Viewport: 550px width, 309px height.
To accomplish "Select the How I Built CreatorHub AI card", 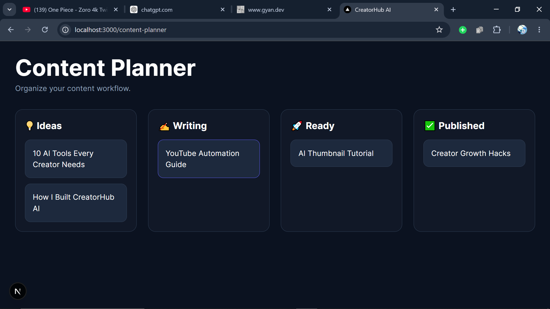I will point(76,203).
